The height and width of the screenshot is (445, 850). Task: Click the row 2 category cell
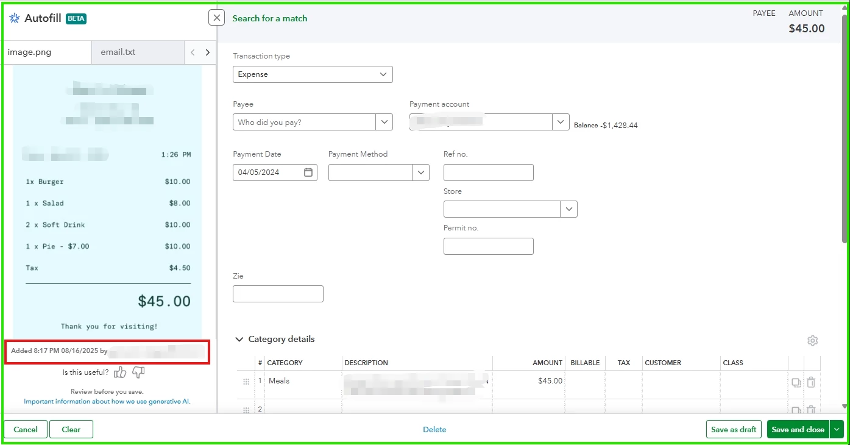click(x=303, y=407)
